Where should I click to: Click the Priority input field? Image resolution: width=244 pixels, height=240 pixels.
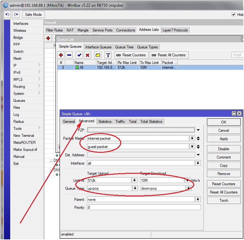[144, 208]
